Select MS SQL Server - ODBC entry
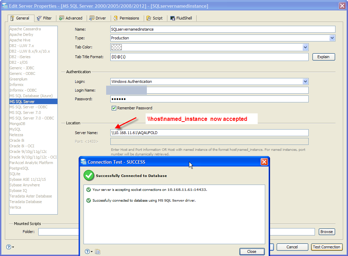 click(29, 107)
